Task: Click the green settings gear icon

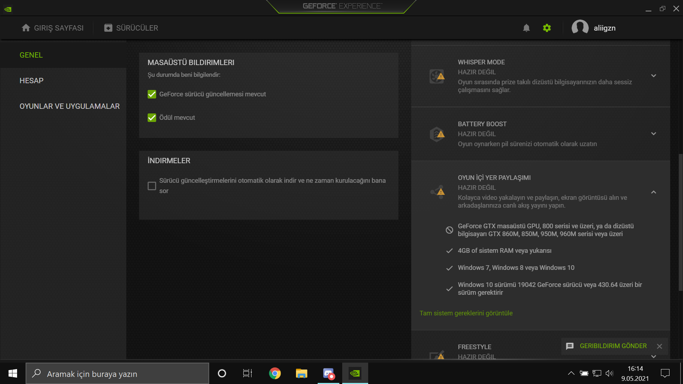Action: pos(547,28)
